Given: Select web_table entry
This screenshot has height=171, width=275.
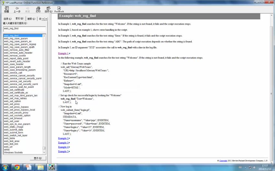Looking at the screenshot, I should point(9,138).
